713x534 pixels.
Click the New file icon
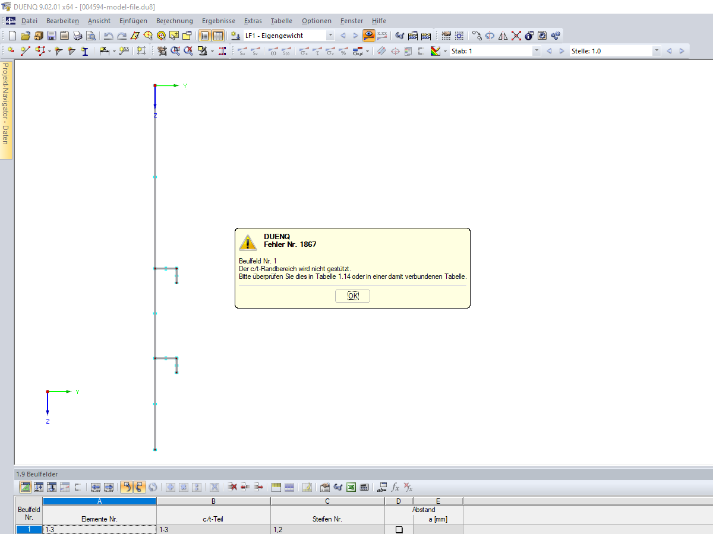point(12,36)
